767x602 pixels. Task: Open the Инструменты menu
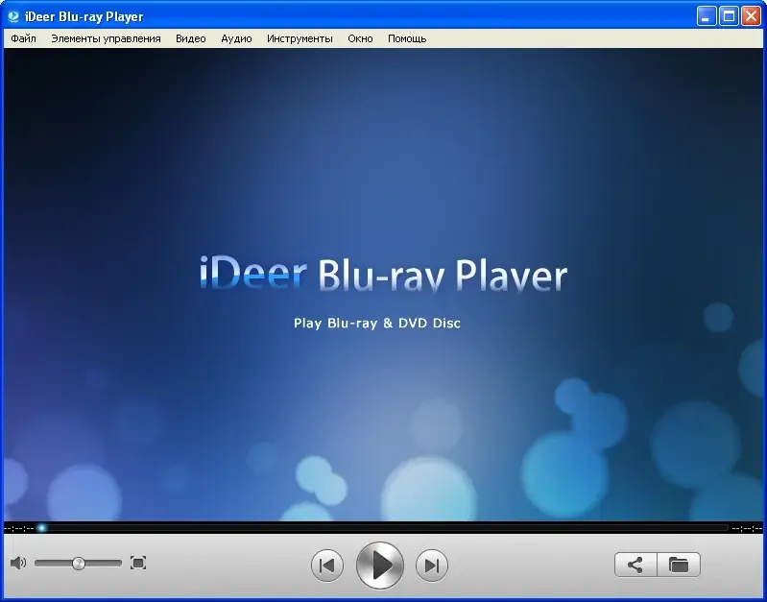coord(300,38)
